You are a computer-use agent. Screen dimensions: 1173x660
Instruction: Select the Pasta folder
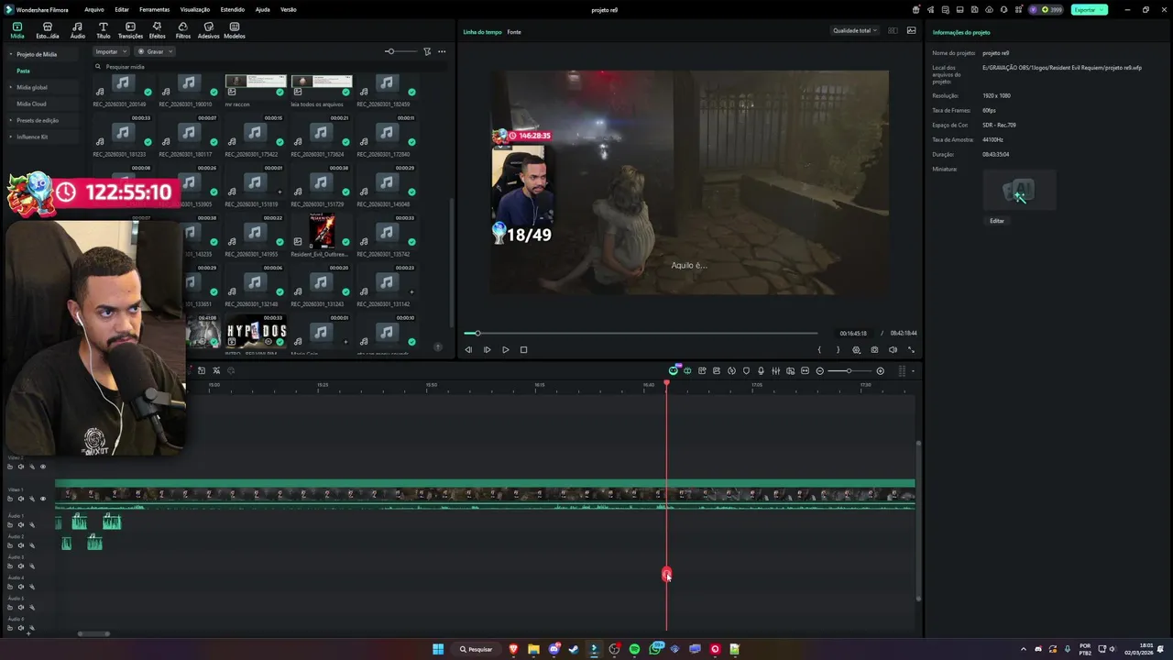click(23, 71)
